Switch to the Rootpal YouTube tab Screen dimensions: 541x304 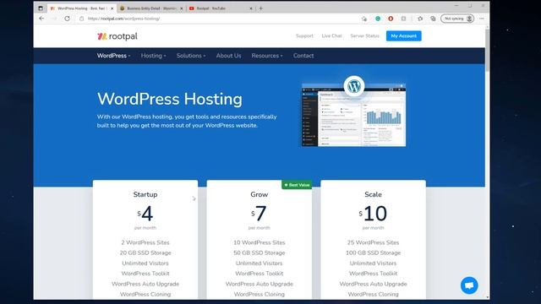click(221, 8)
